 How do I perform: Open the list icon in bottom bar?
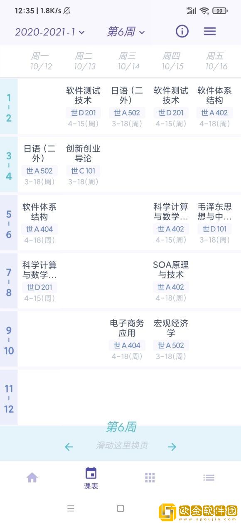209,478
